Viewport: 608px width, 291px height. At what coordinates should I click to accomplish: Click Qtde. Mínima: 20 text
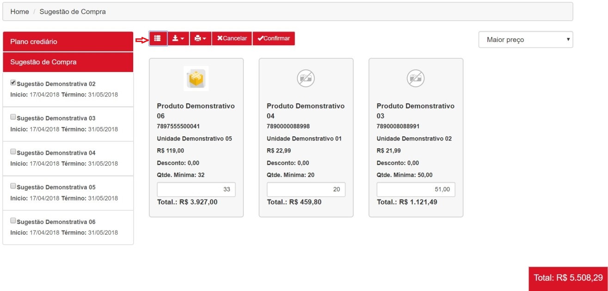291,175
